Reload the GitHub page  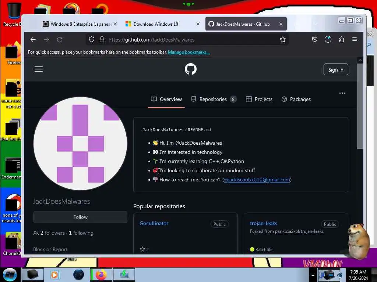pyautogui.click(x=60, y=40)
